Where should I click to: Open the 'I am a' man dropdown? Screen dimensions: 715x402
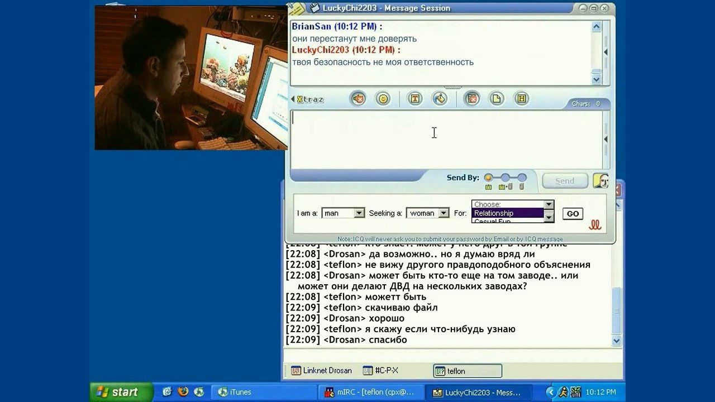pyautogui.click(x=344, y=213)
